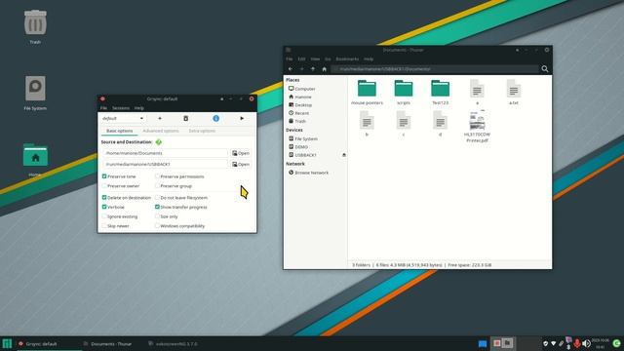Click the volume speaker icon in system tray
Image resolution: width=624 pixels, height=351 pixels.
586,343
